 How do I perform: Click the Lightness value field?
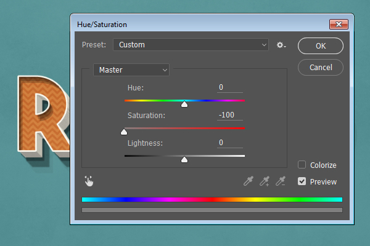(x=230, y=143)
